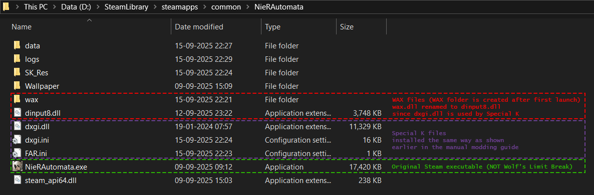Click date 15-09-2025 22:21 of wax
594x195 pixels.
[203, 100]
